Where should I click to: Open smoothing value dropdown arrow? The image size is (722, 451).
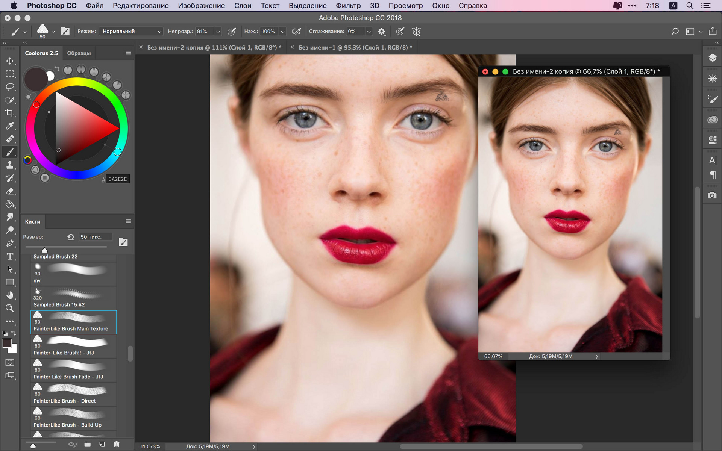369,32
